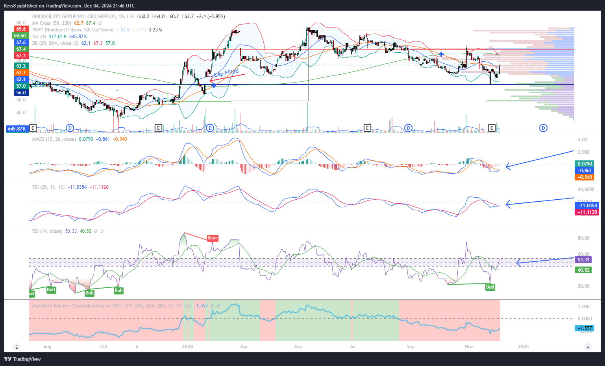Select the teal 63.2 current price label
The image size is (605, 366).
21,66
